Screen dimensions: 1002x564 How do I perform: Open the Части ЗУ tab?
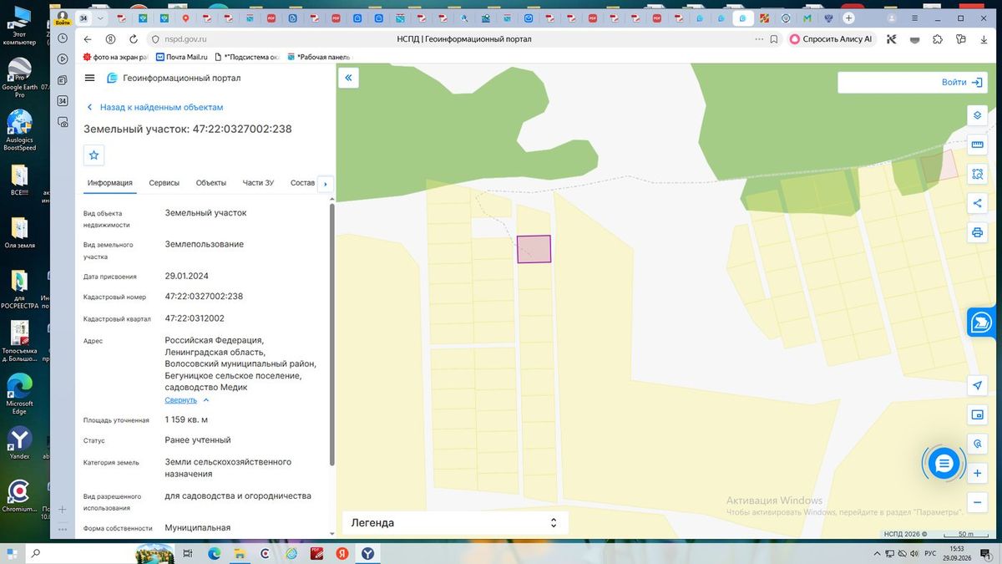point(258,183)
